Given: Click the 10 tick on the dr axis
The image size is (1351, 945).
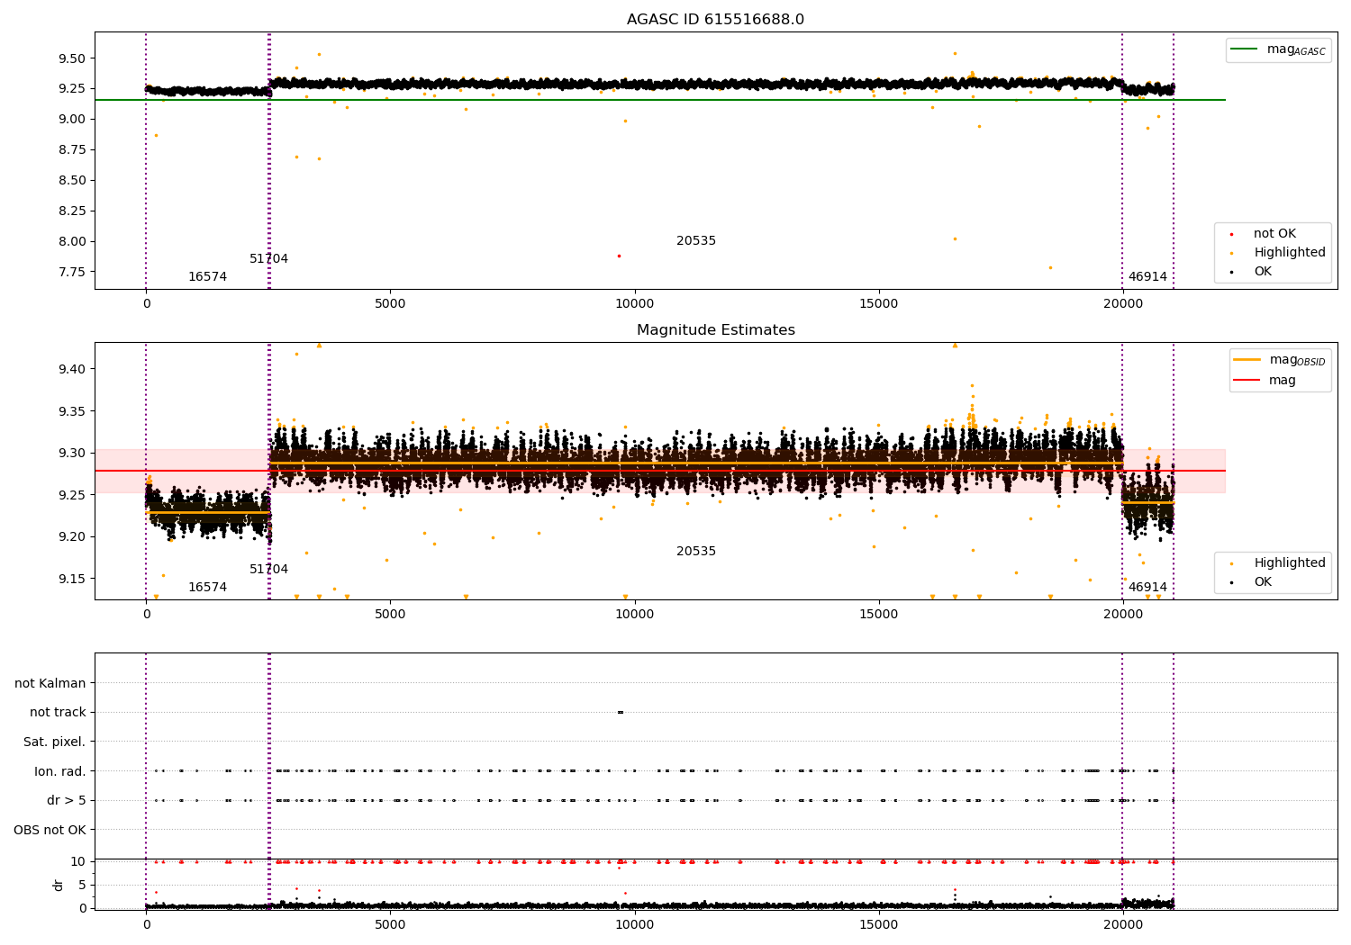Looking at the screenshot, I should pos(78,861).
